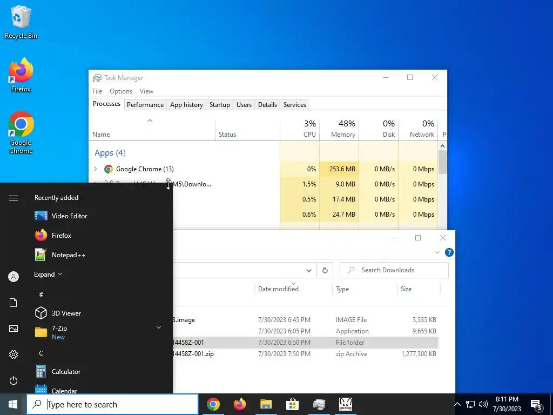Image resolution: width=553 pixels, height=415 pixels.
Task: Open the clock and date in taskbar
Action: (x=507, y=404)
